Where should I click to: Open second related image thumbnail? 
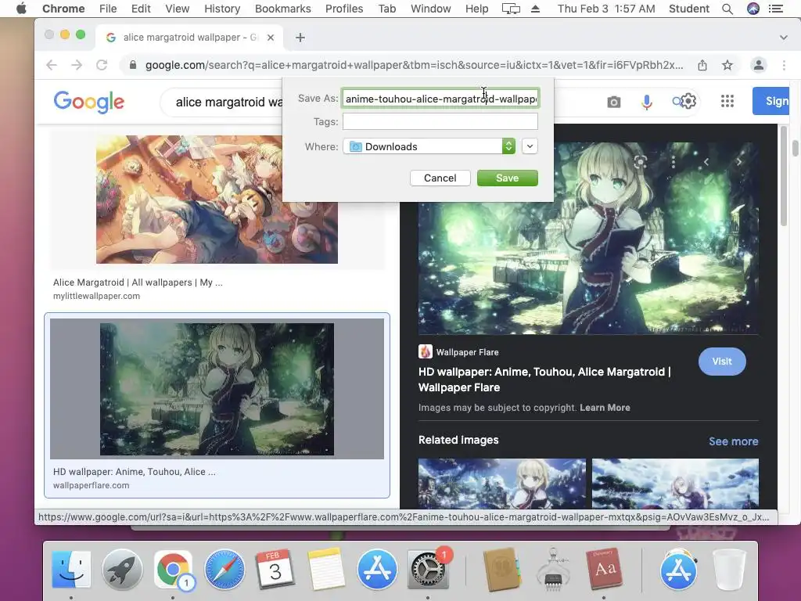(675, 483)
